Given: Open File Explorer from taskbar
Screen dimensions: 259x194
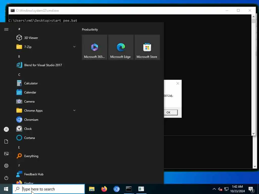Looking at the screenshot, I should (x=92, y=189).
